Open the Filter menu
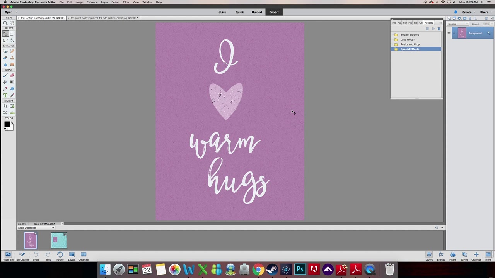Screen dimensions: 495x278 126,2
